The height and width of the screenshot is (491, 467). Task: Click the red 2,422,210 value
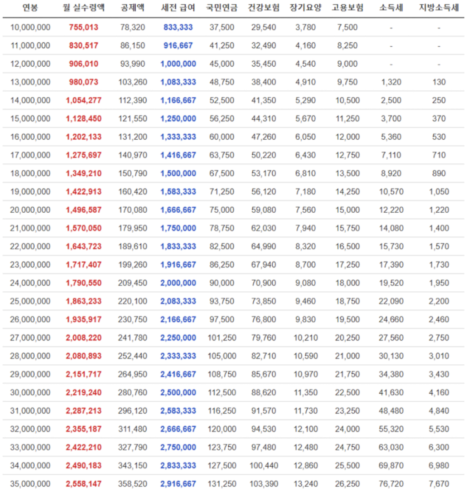tap(83, 447)
